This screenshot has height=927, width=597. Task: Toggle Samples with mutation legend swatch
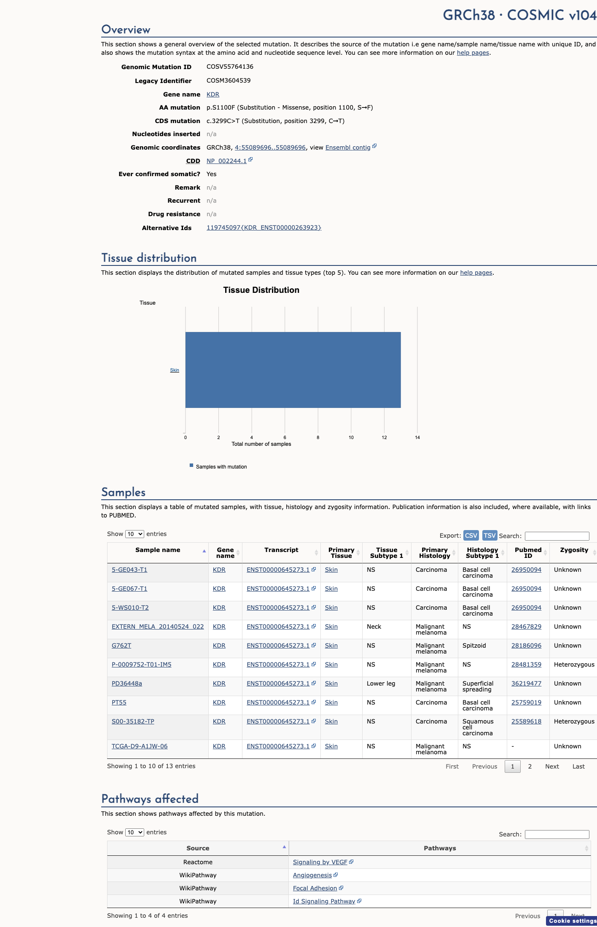coord(191,466)
